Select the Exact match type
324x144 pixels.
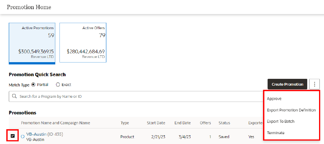(58, 85)
